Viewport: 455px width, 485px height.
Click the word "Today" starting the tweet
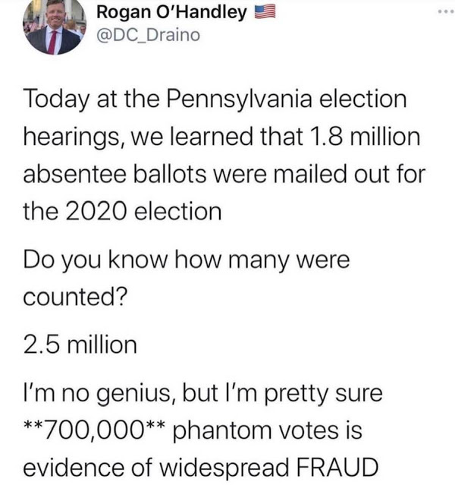(x=54, y=99)
